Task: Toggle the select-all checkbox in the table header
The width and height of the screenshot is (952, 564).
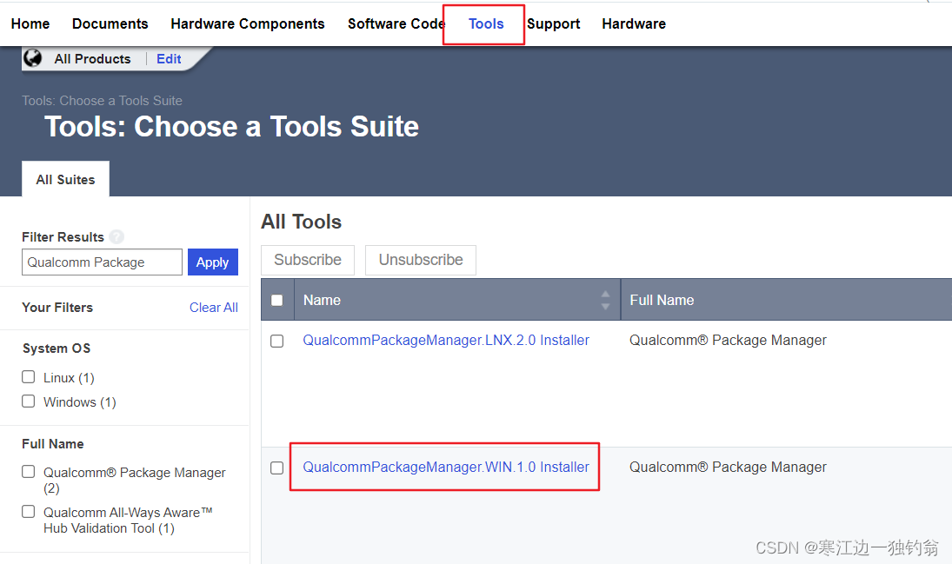Action: 276,300
